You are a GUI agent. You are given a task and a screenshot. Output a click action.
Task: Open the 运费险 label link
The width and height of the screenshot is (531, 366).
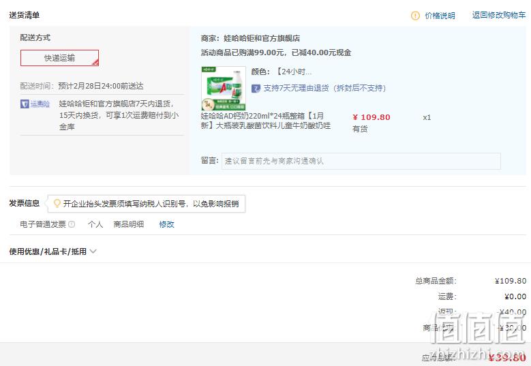pyautogui.click(x=40, y=104)
